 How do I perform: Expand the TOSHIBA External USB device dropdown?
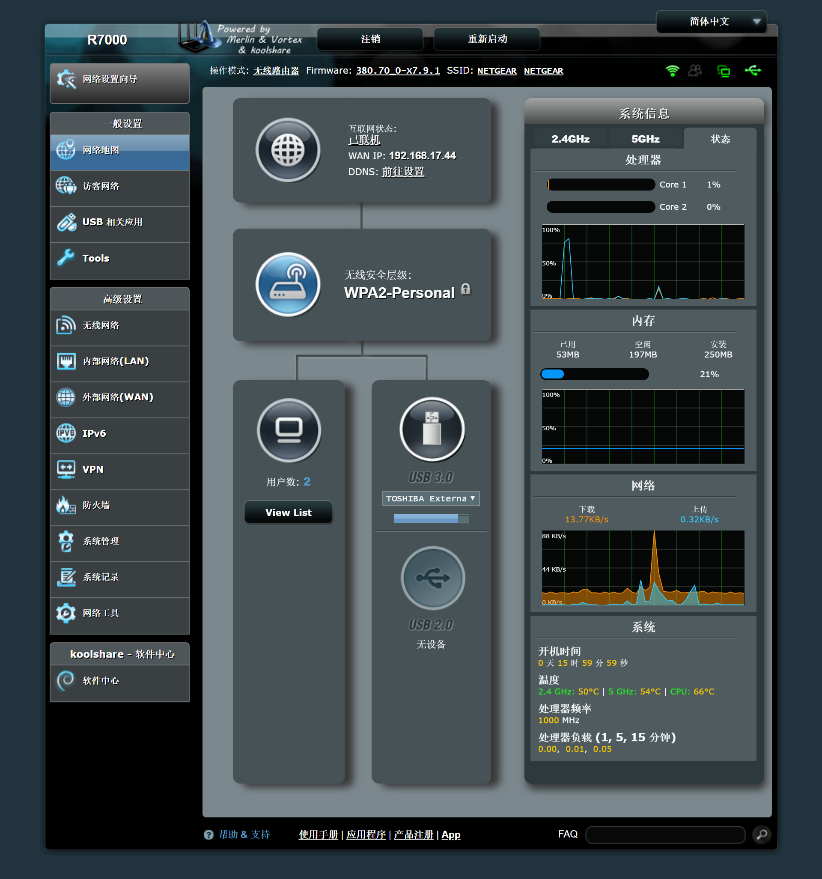pyautogui.click(x=431, y=498)
